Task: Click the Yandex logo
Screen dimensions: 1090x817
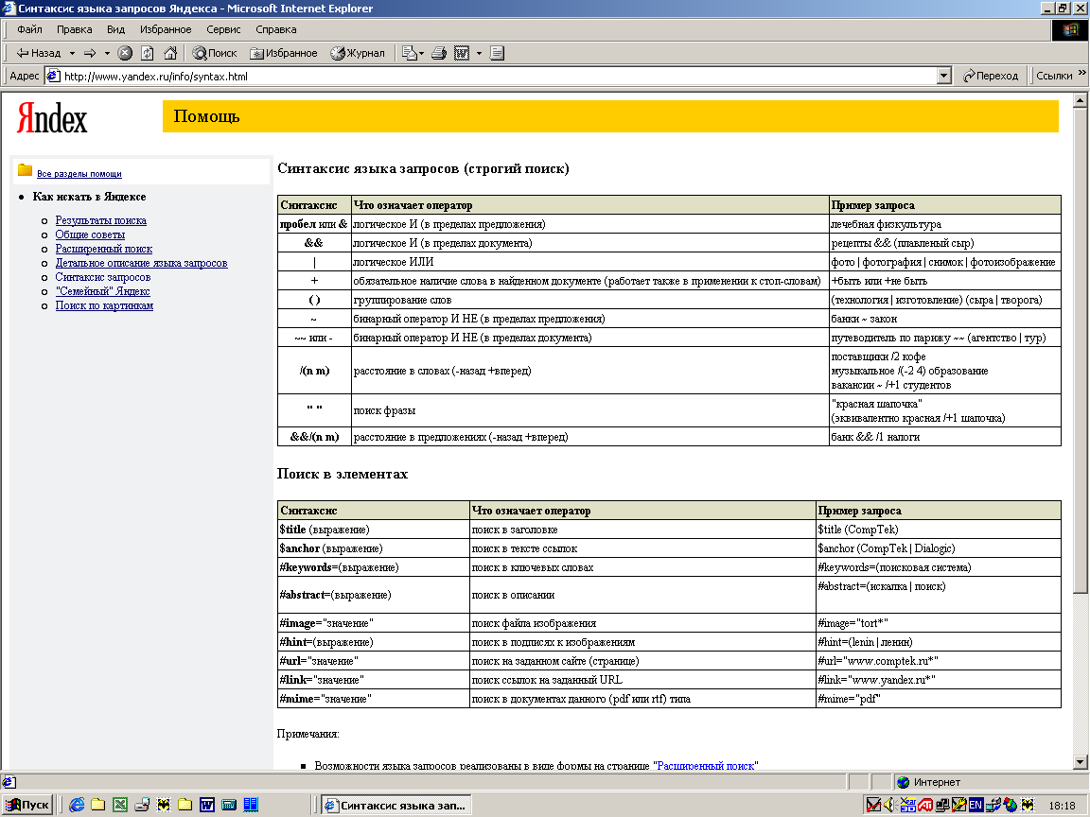Action: pyautogui.click(x=52, y=118)
